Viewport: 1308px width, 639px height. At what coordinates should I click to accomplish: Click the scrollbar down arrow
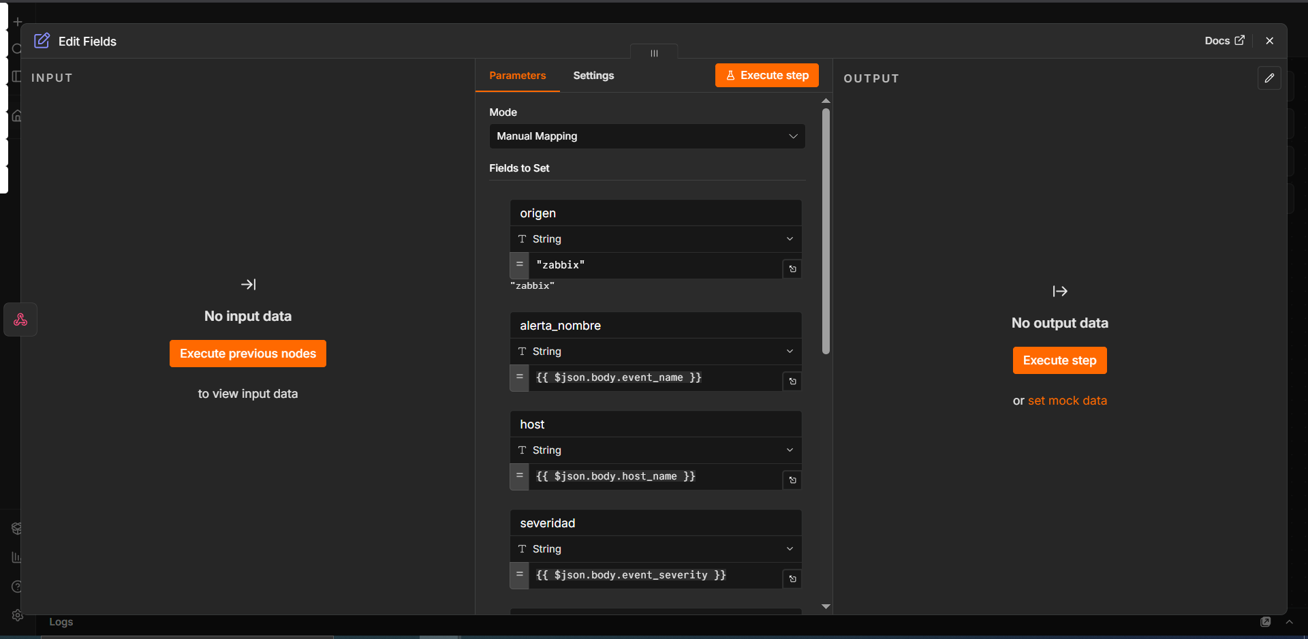826,606
